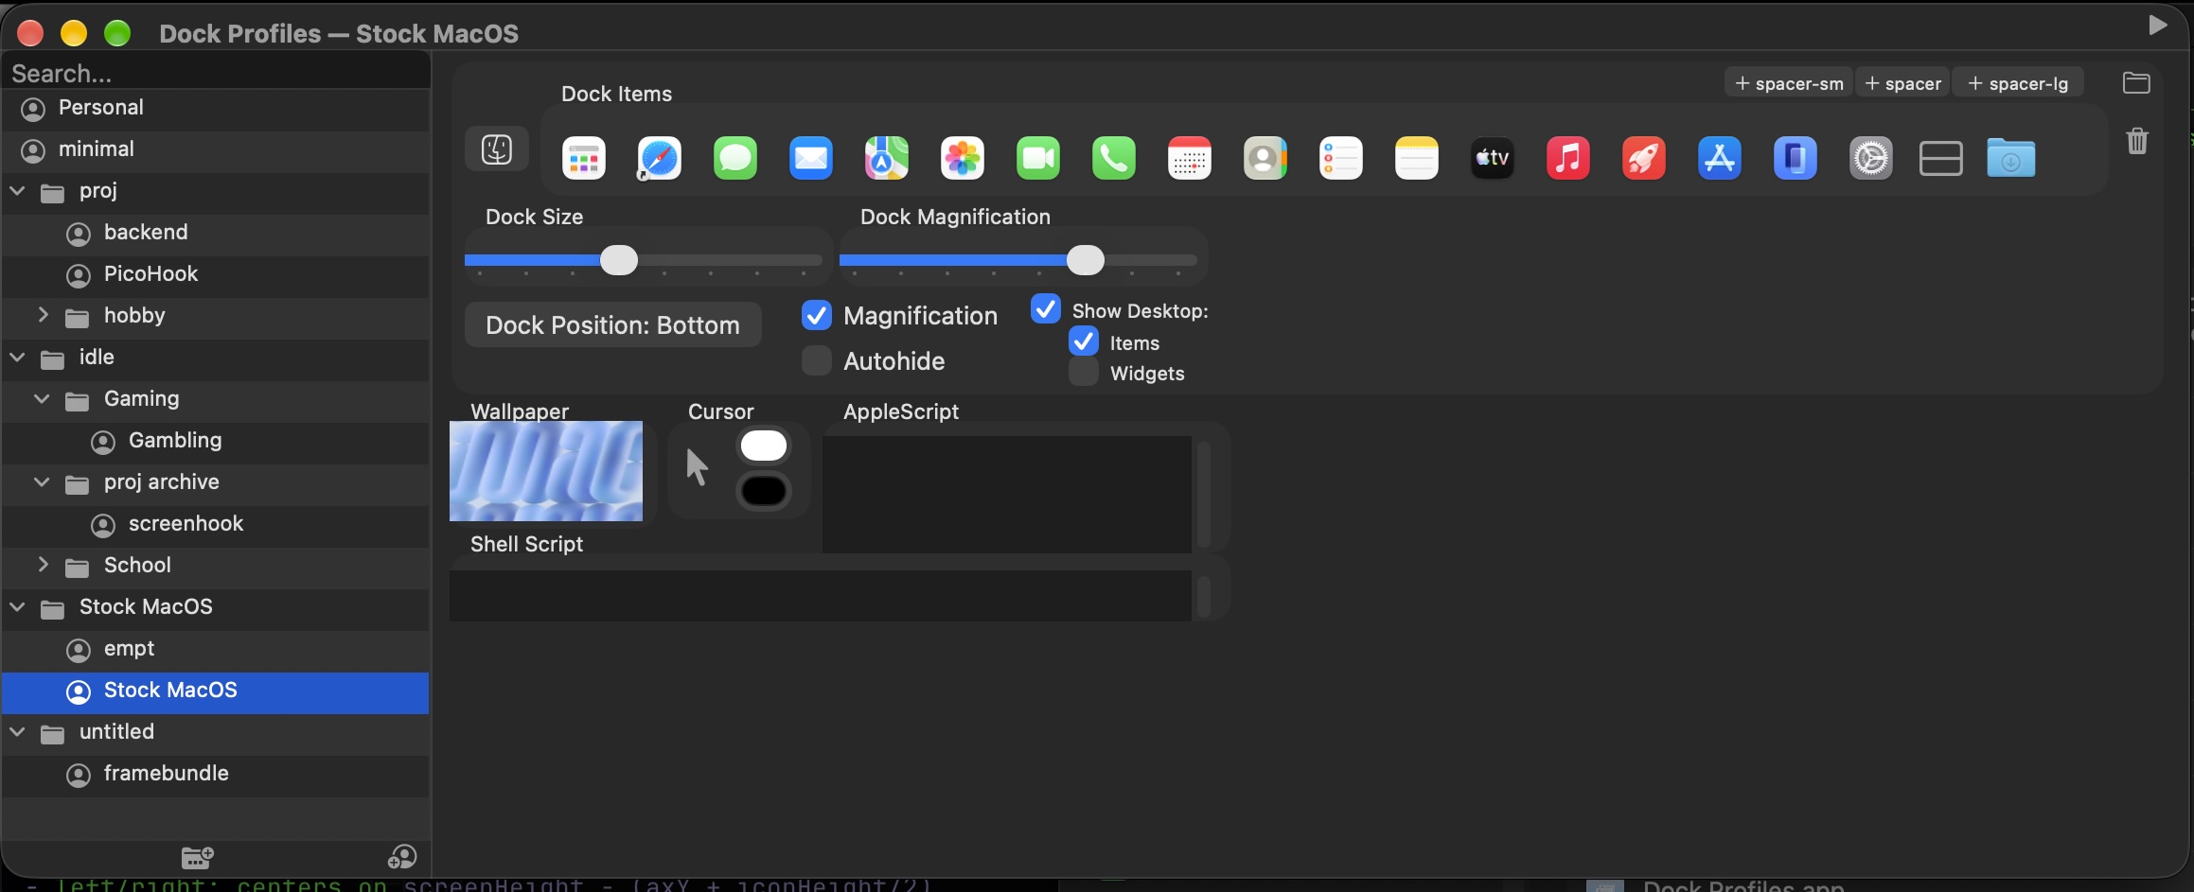
Task: Select the Downloads folder dock item
Action: pyautogui.click(x=2011, y=158)
